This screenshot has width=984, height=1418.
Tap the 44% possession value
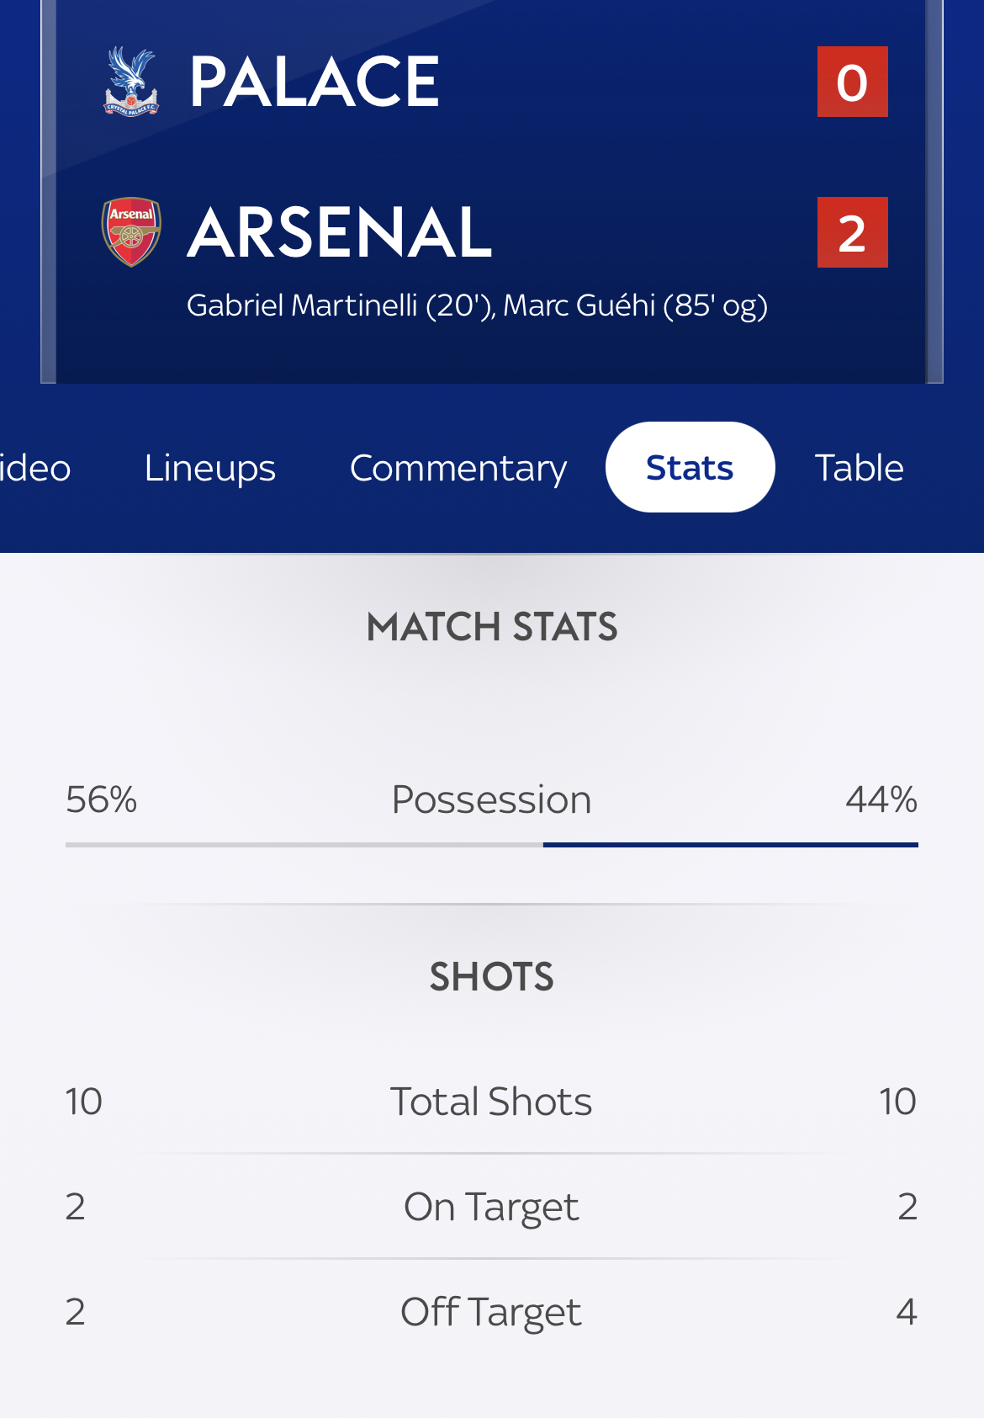(x=881, y=799)
